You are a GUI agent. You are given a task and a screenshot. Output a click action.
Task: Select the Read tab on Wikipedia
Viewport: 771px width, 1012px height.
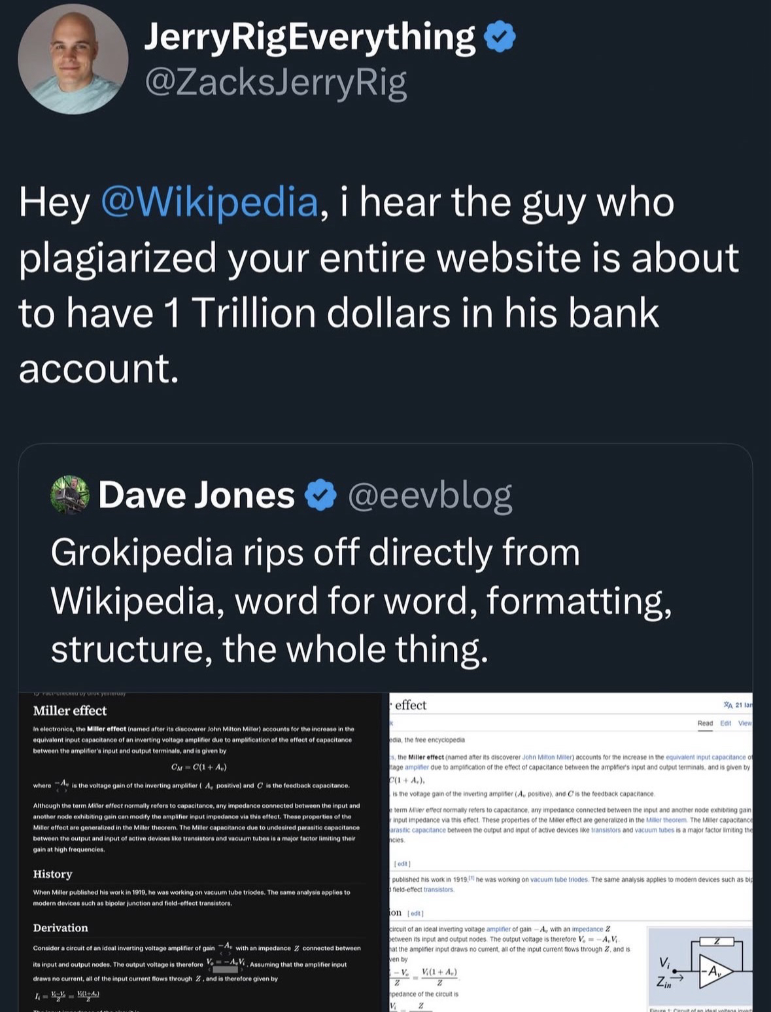pyautogui.click(x=705, y=723)
